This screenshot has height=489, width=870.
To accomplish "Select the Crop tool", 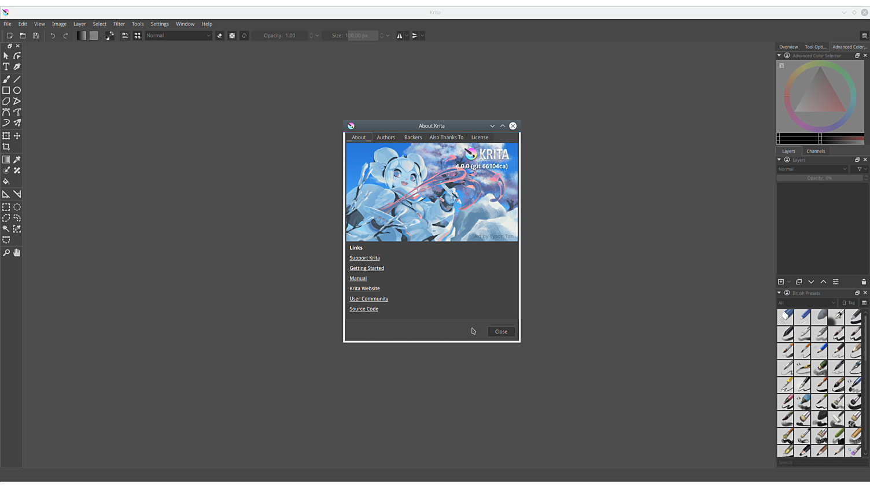I will (x=6, y=147).
